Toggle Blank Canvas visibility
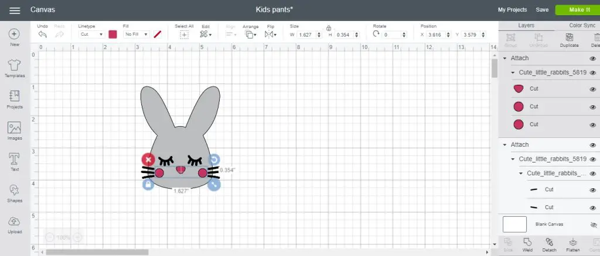The image size is (600, 256). pyautogui.click(x=594, y=224)
